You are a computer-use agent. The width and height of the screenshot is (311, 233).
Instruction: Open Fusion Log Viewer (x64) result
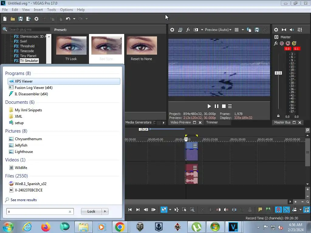64,88
